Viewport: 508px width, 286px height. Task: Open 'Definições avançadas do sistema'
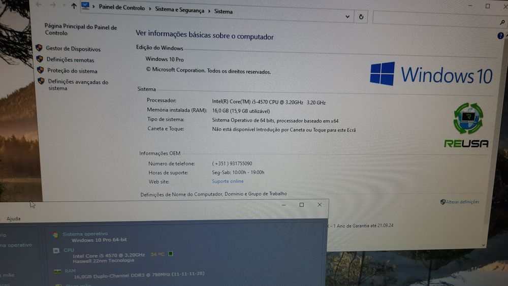[78, 85]
